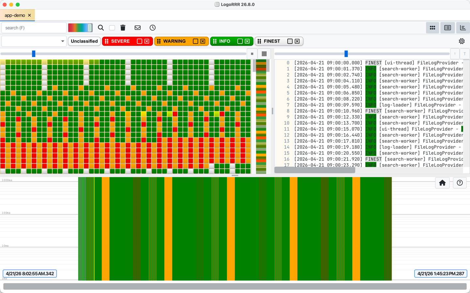Screen dimensions: 470x293
Task: Click the font size slider thumb
Action: click(346, 54)
